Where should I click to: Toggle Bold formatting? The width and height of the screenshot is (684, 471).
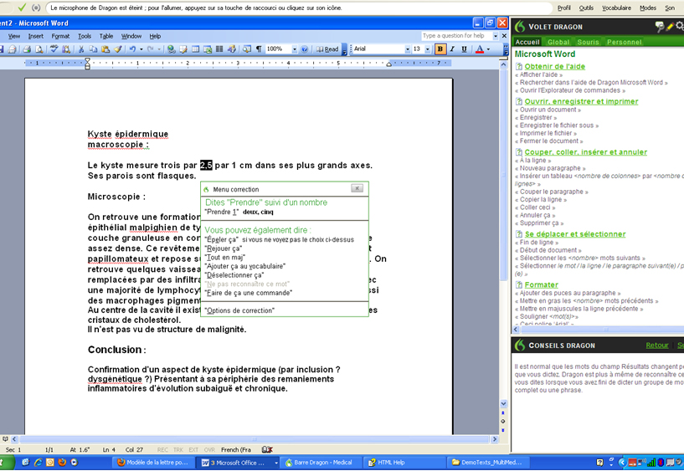[x=440, y=49]
